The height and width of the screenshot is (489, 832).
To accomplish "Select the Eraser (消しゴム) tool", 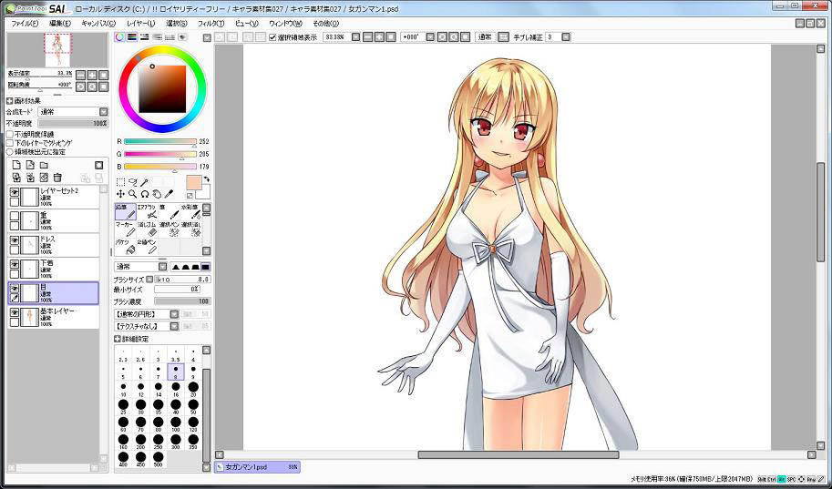I will [x=146, y=229].
